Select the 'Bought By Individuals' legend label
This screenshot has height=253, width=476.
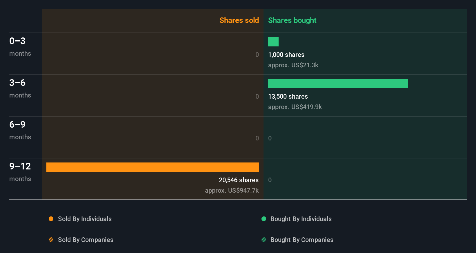(x=301, y=219)
